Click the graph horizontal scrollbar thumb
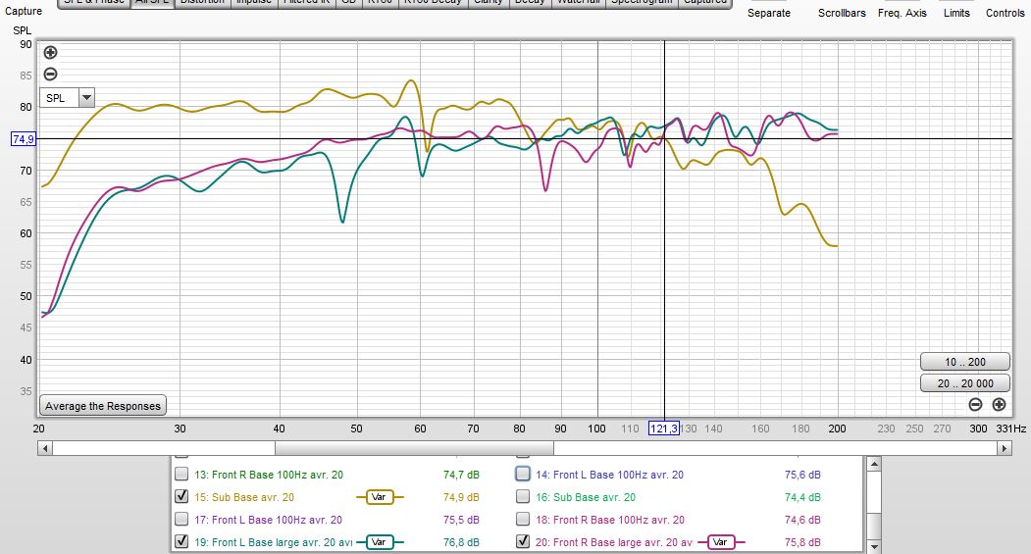Viewport: 1031px width, 554px height. point(414,448)
